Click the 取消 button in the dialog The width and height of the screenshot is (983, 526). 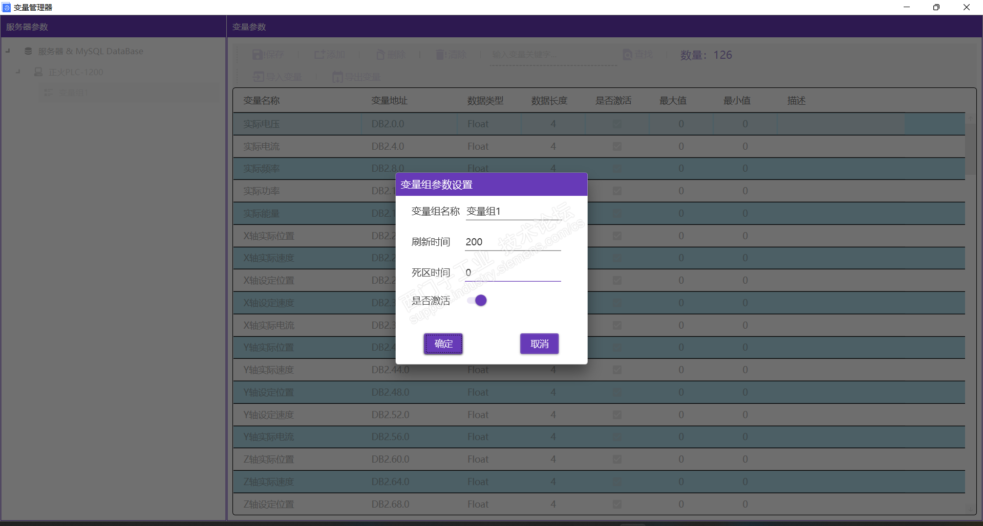click(x=540, y=344)
